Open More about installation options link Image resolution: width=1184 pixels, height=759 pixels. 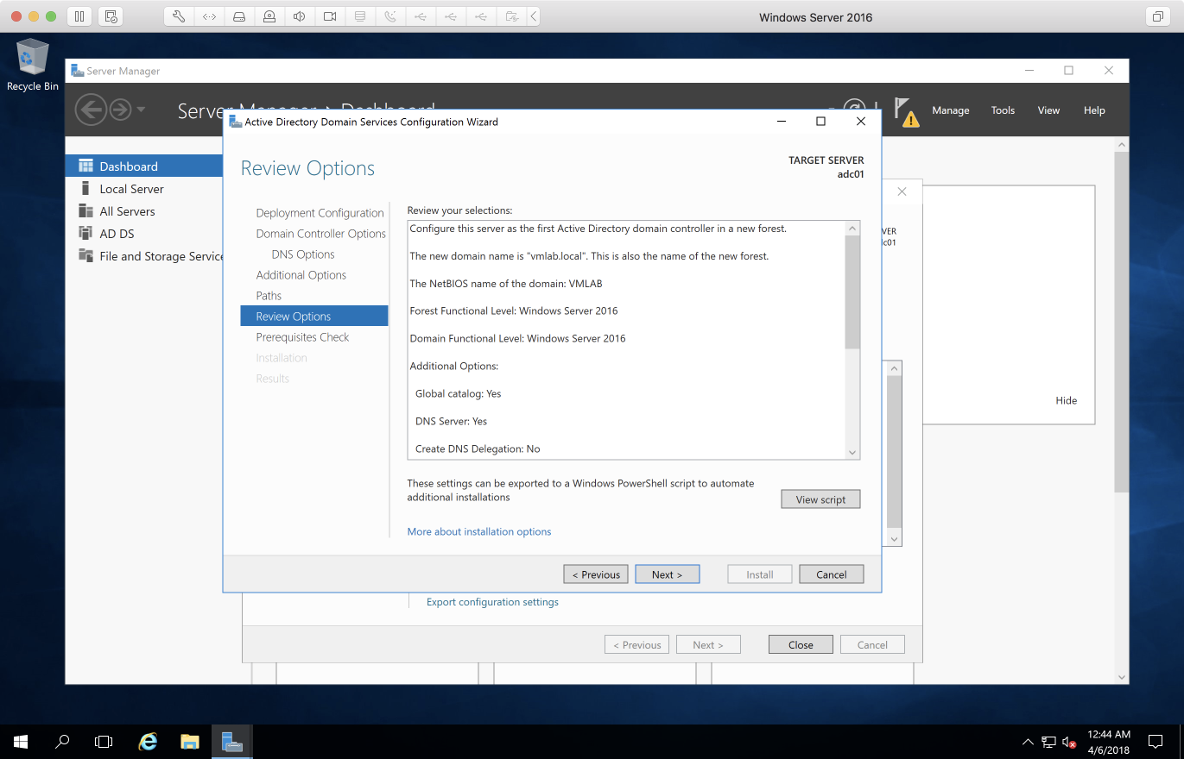(478, 532)
